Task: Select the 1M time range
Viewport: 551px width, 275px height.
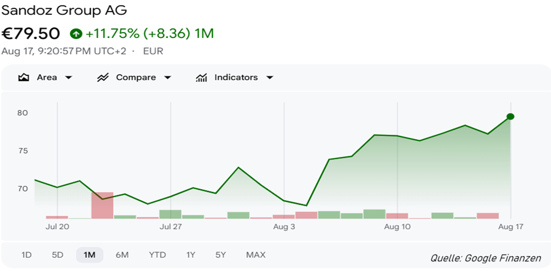Action: tap(90, 255)
